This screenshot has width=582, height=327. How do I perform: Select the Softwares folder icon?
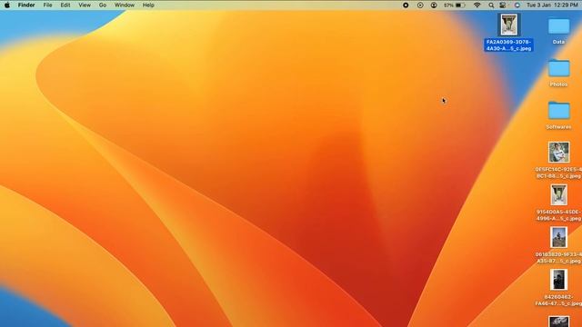click(x=559, y=111)
